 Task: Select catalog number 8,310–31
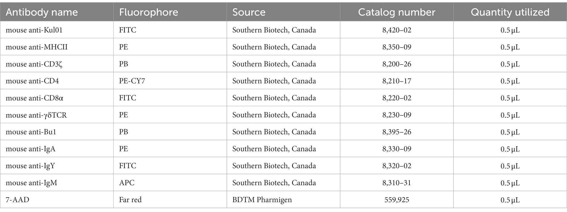click(397, 183)
